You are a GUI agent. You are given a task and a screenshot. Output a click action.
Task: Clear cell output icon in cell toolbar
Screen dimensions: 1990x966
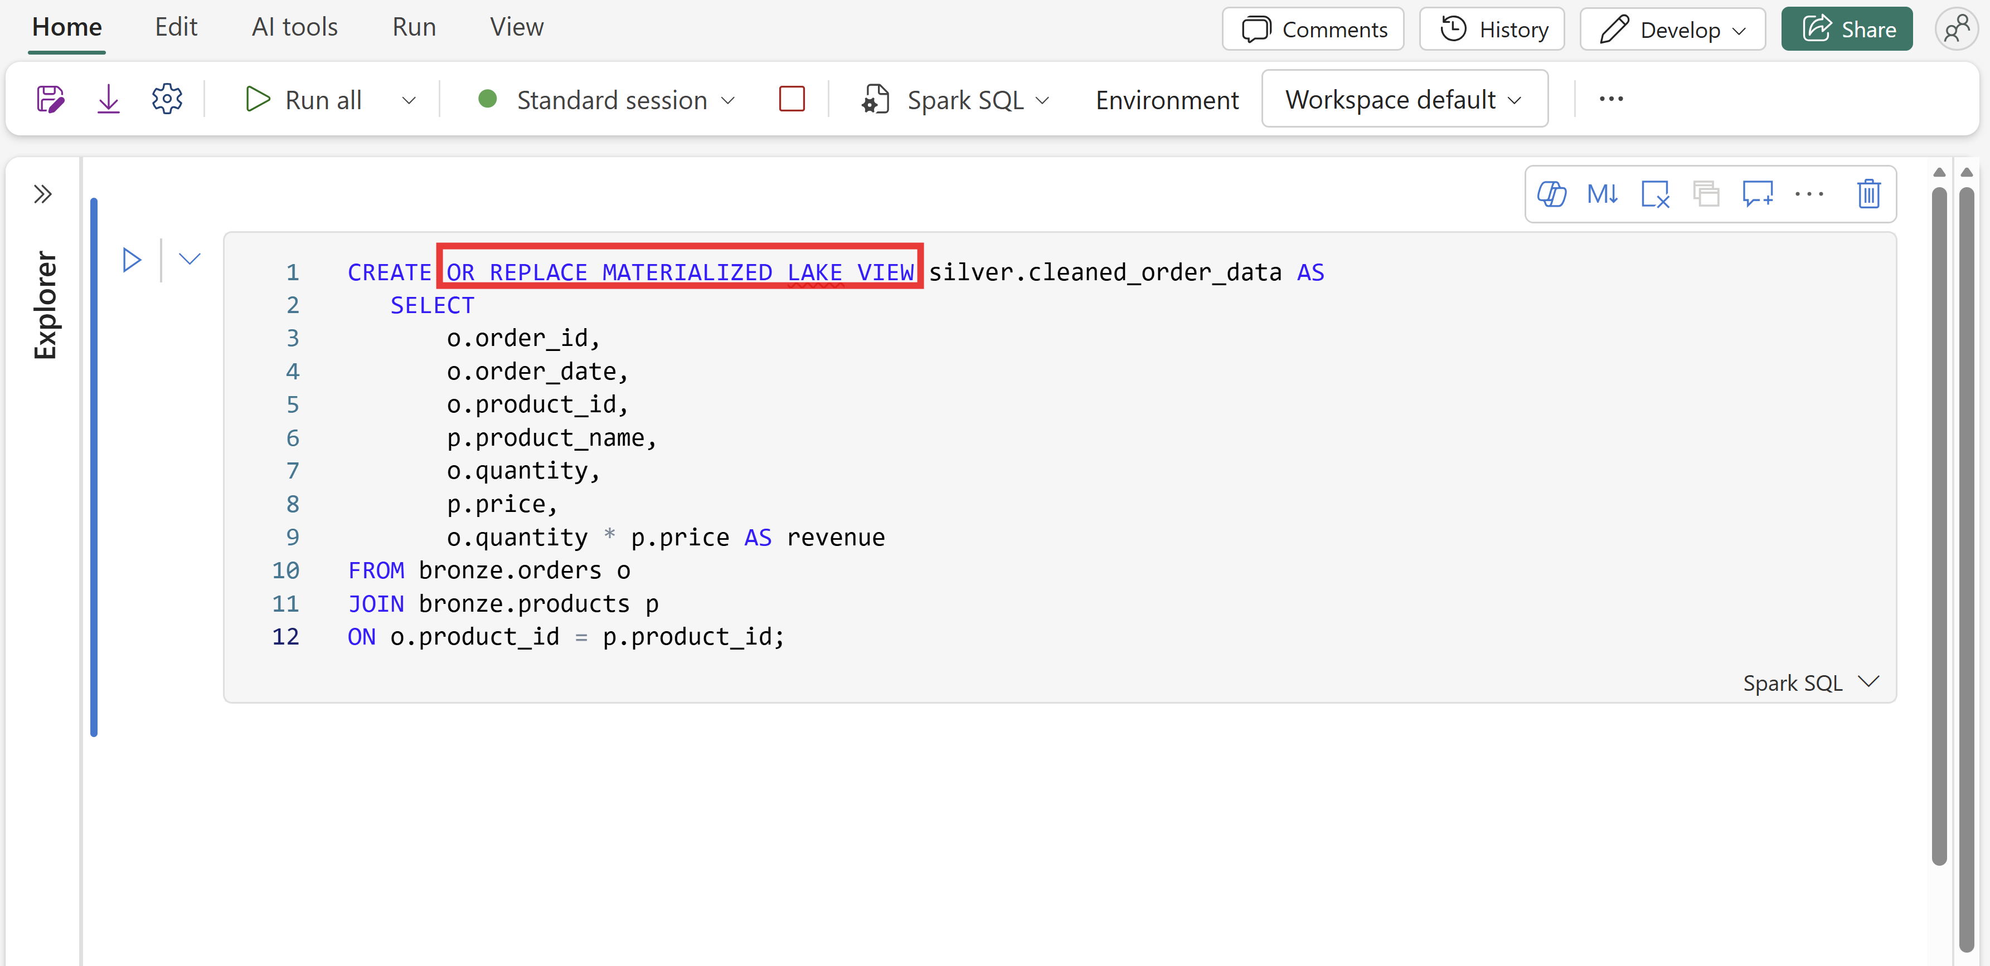1655,194
